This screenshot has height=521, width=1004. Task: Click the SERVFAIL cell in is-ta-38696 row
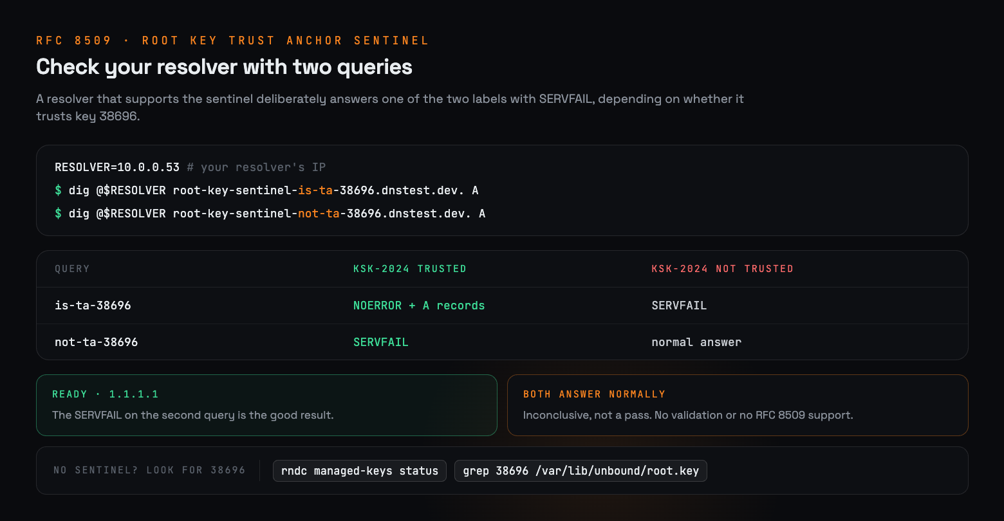pyautogui.click(x=679, y=306)
